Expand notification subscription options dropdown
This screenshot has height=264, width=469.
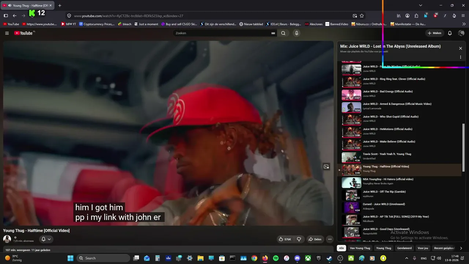[x=46, y=239]
